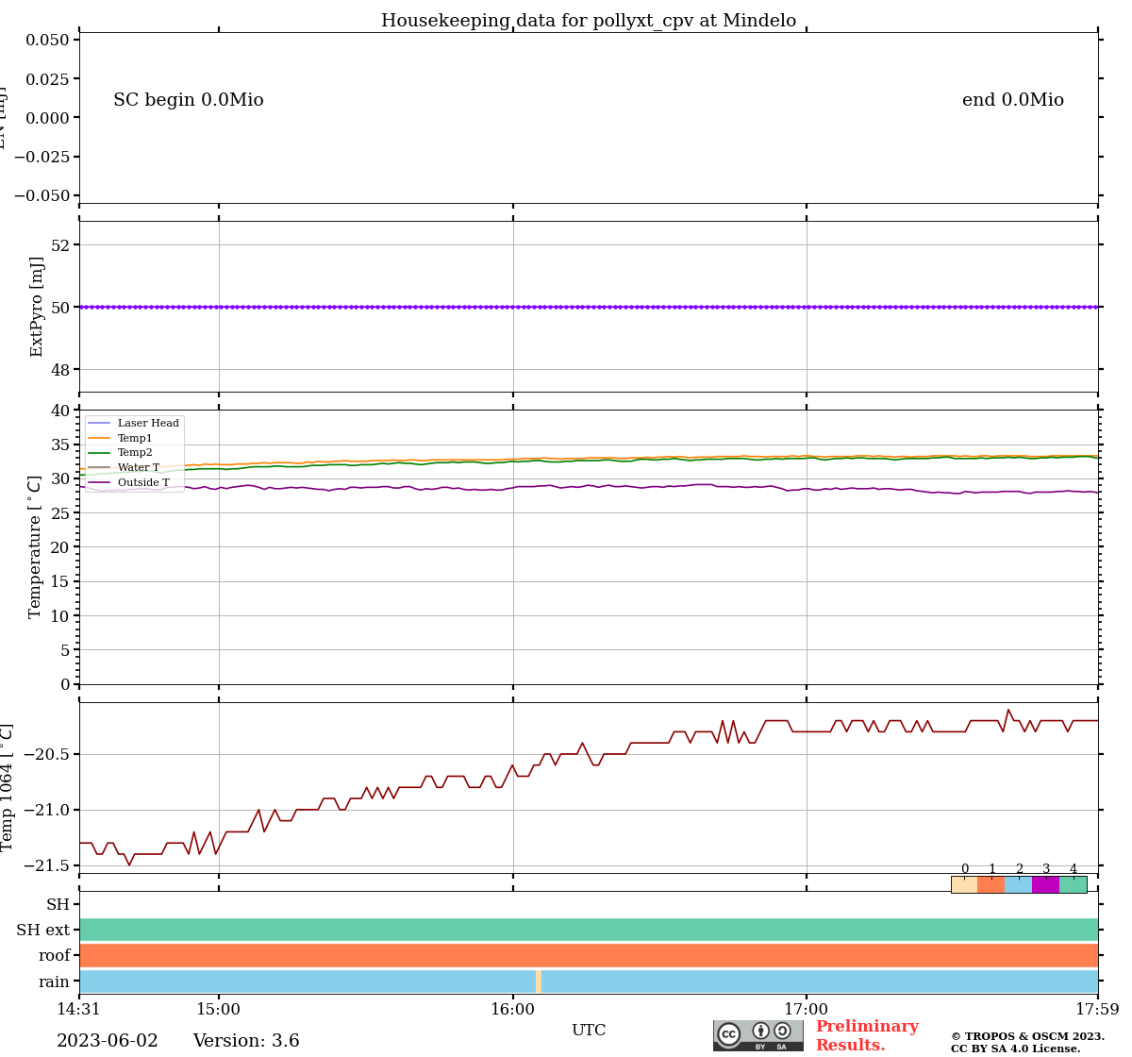The image size is (1132, 1057).
Task: Click the gray Water T legend line marker
Action: pyautogui.click(x=99, y=468)
